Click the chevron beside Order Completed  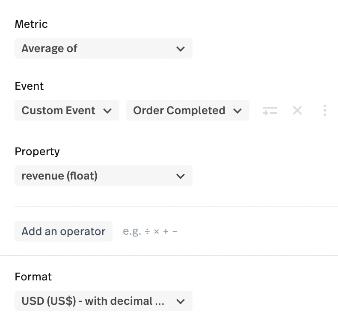[237, 111]
